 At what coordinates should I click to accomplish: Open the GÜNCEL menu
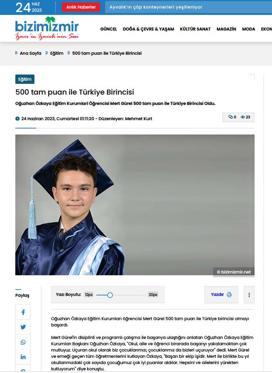coord(108,29)
